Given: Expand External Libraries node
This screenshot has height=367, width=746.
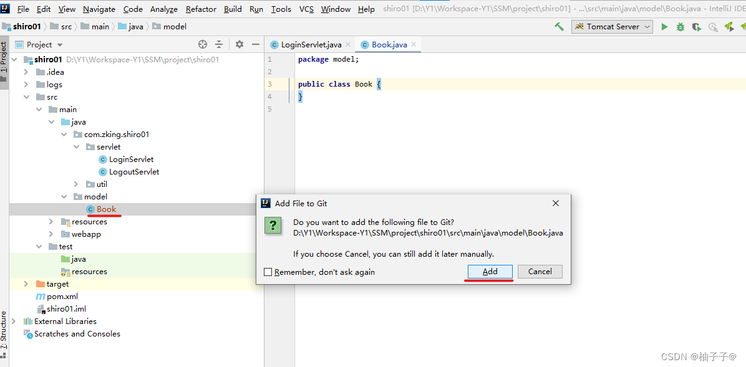Looking at the screenshot, I should (x=14, y=322).
